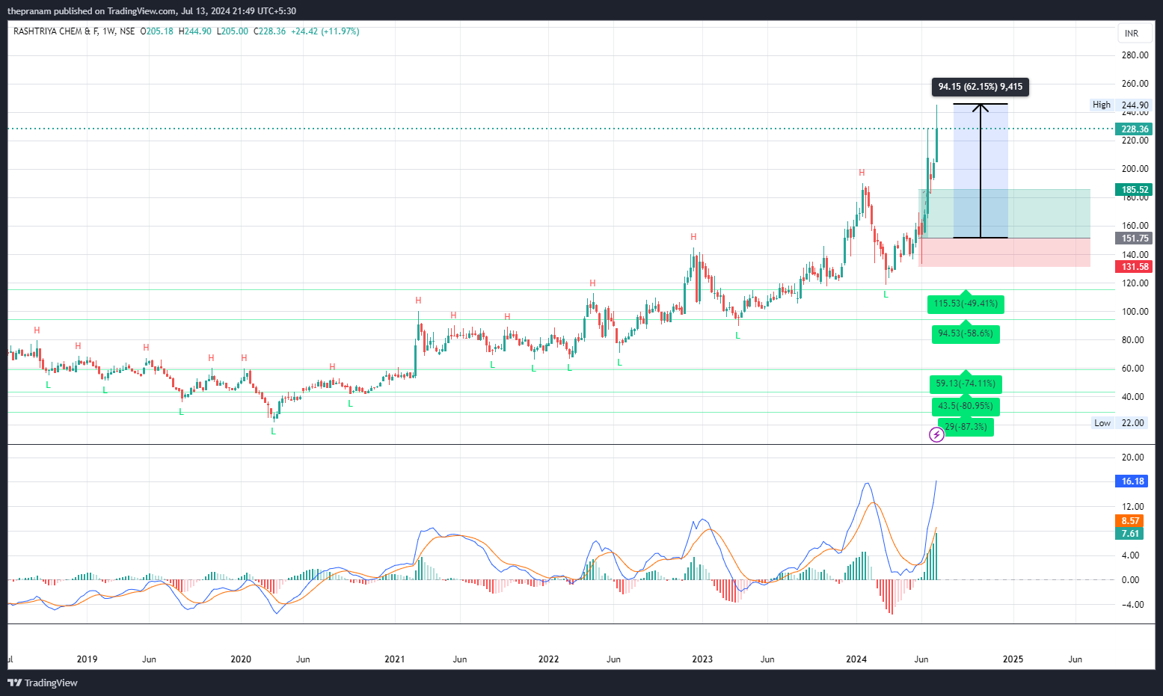Select the 59.13(-74.11%) green level label

pos(966,384)
